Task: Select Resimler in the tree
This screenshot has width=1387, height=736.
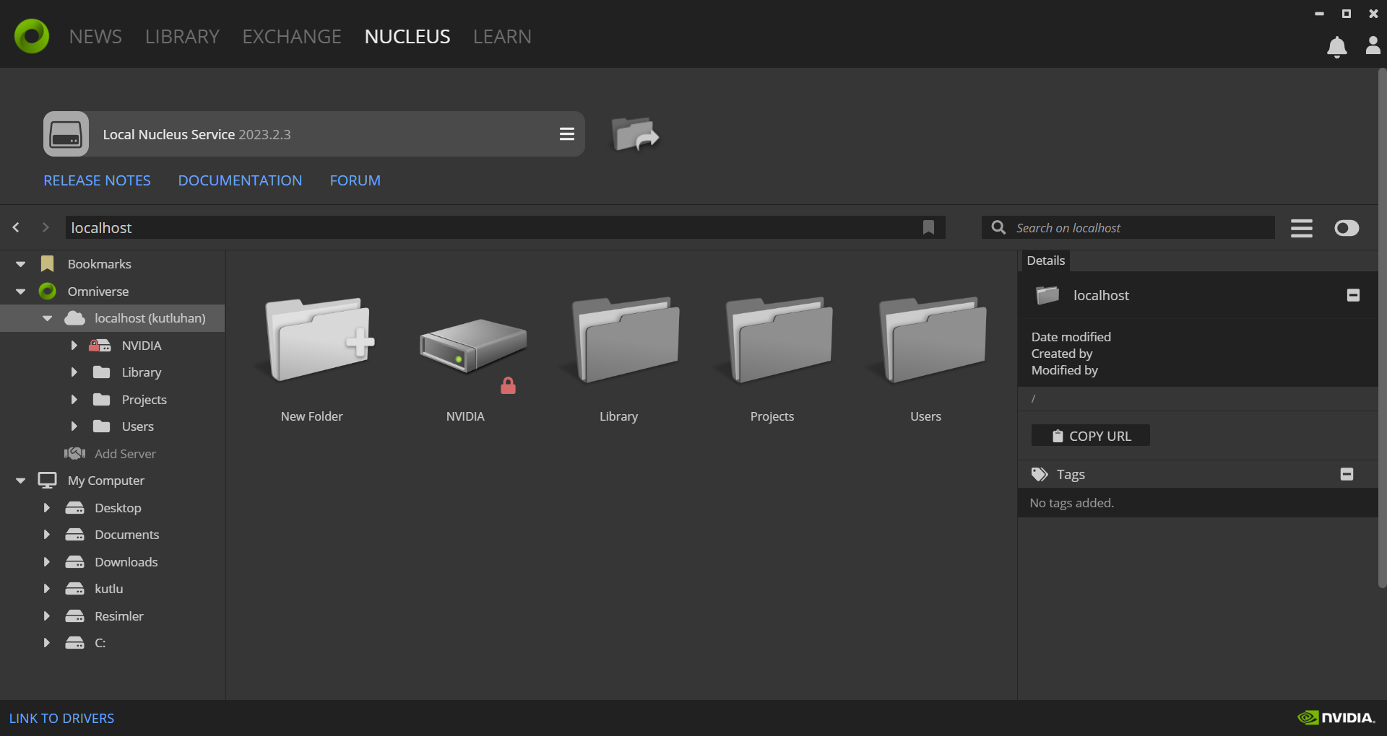Action: [118, 616]
